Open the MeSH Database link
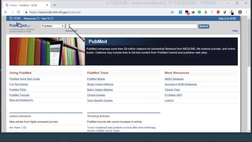Screen dimensions: 252x142 pos(174,79)
